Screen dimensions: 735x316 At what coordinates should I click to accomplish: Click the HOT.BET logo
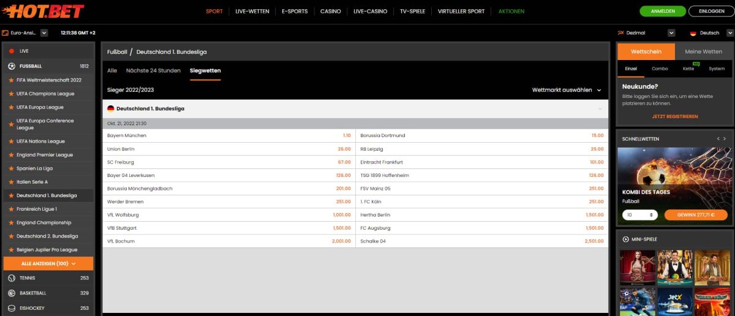point(43,11)
